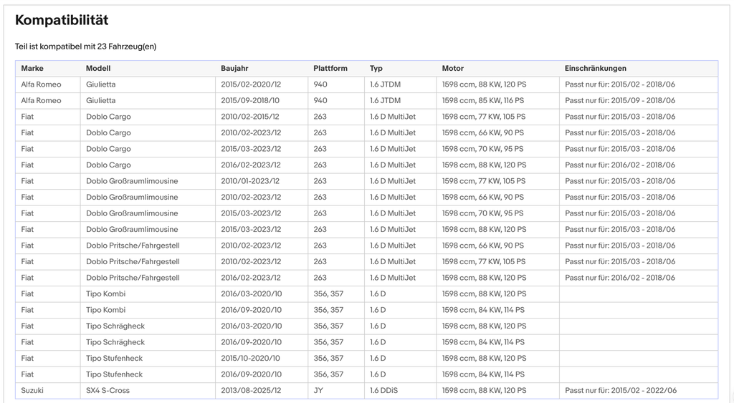Click the Motor column header
Screen dimensions: 734x403
453,68
